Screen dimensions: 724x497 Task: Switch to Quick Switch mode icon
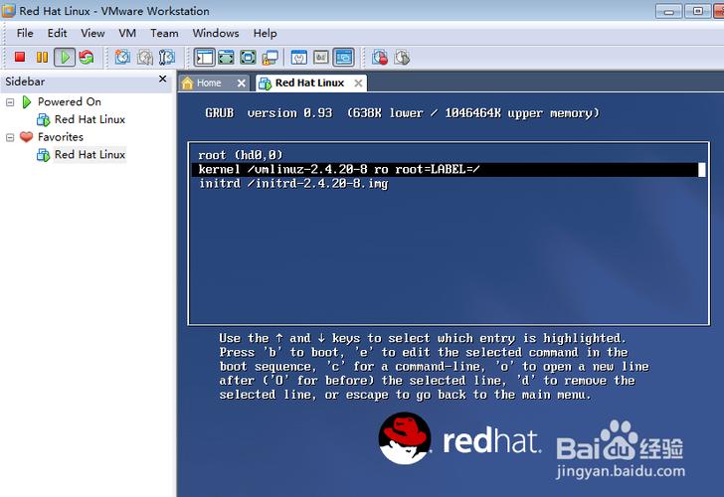pos(226,58)
